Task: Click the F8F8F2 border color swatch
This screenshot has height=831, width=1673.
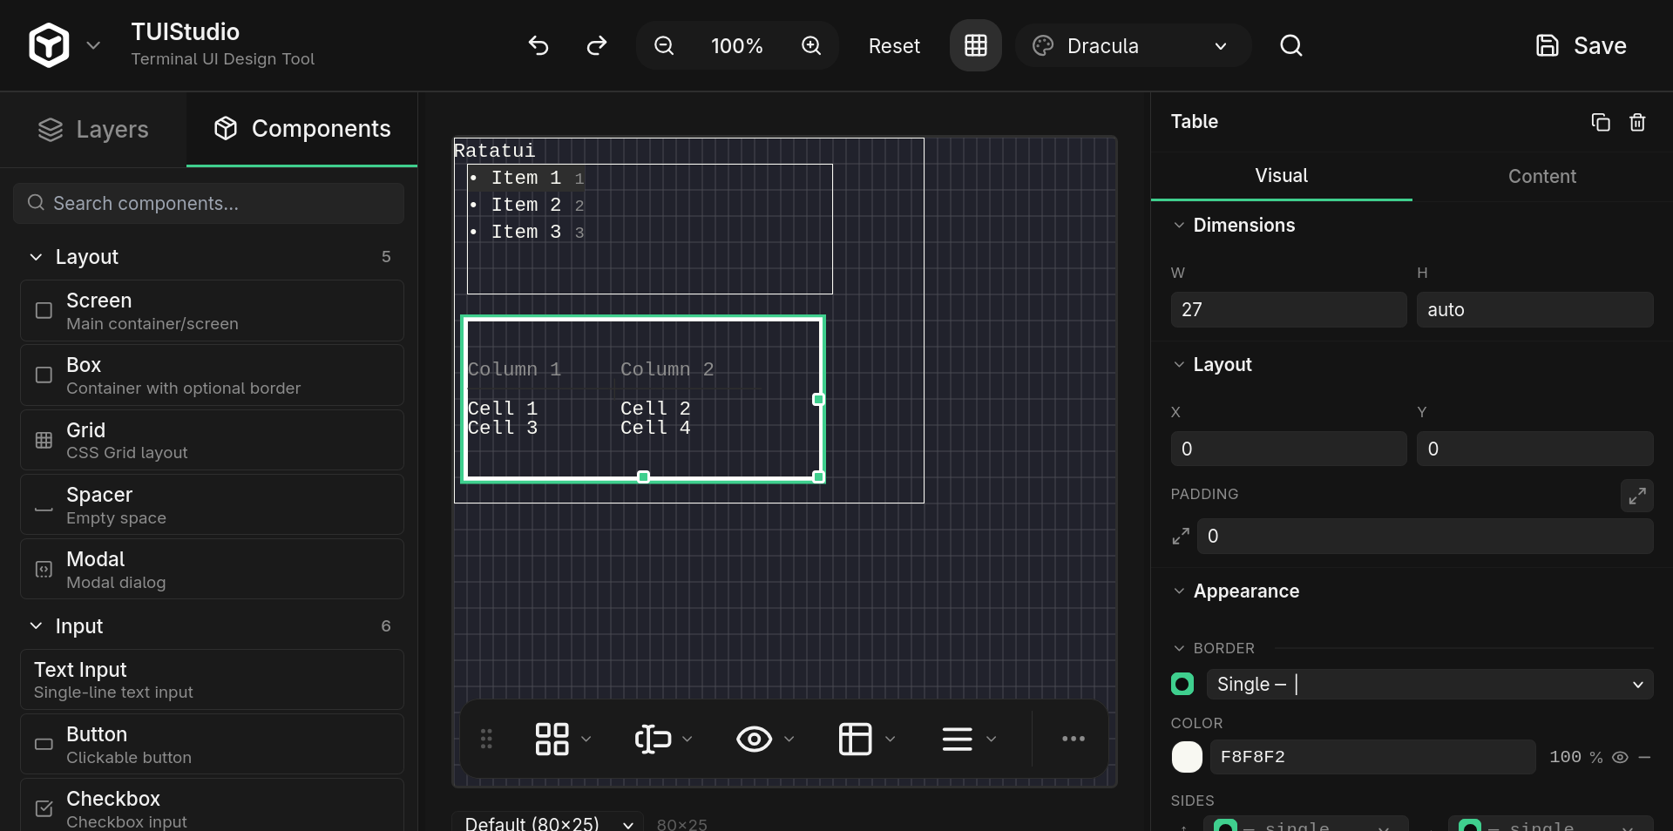Action: point(1187,757)
